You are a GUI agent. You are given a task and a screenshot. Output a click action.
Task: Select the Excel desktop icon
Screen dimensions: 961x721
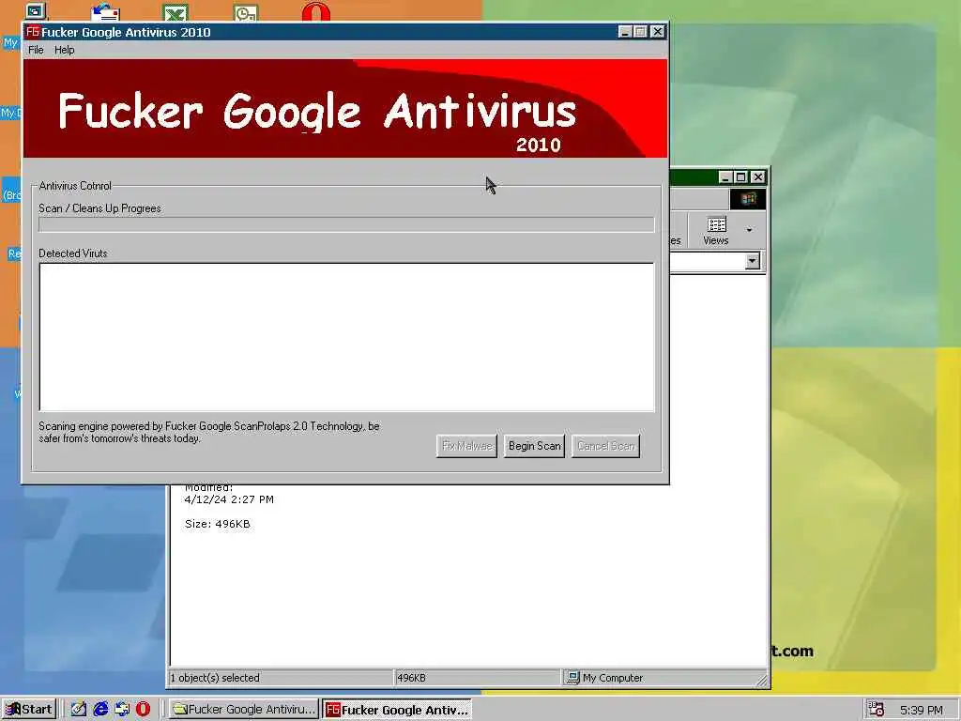pos(175,12)
